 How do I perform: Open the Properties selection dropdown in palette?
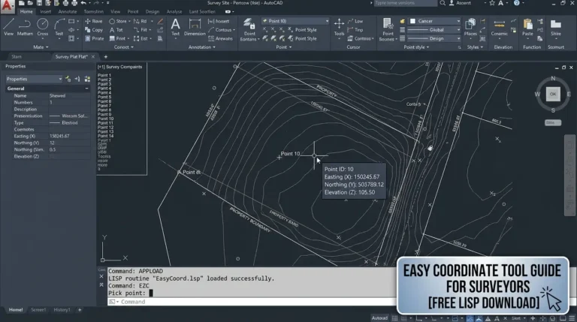coord(34,79)
